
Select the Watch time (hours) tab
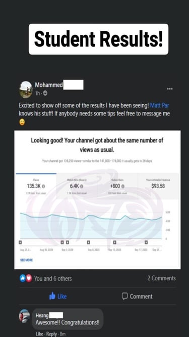tap(77, 186)
